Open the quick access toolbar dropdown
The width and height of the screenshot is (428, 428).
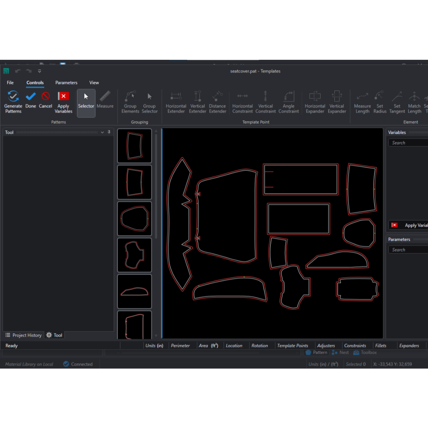point(40,71)
